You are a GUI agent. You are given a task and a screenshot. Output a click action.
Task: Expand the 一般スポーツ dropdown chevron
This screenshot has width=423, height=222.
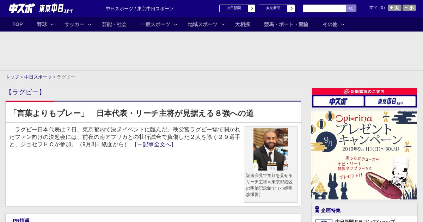coord(176,24)
